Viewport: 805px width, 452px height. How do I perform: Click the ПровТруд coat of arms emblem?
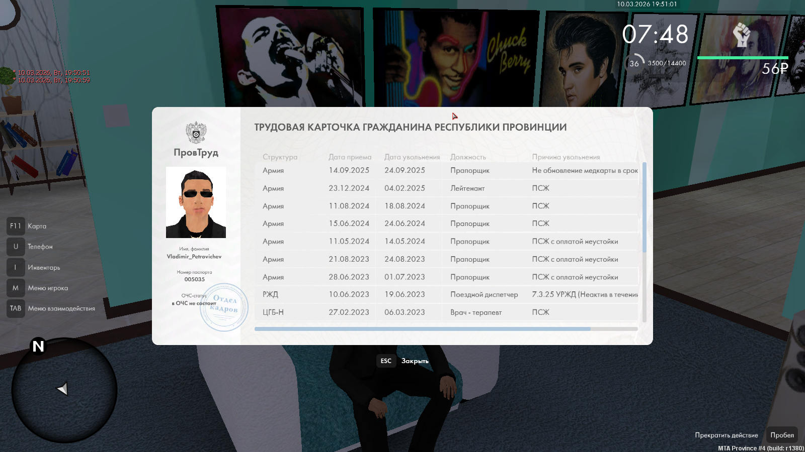pyautogui.click(x=196, y=133)
